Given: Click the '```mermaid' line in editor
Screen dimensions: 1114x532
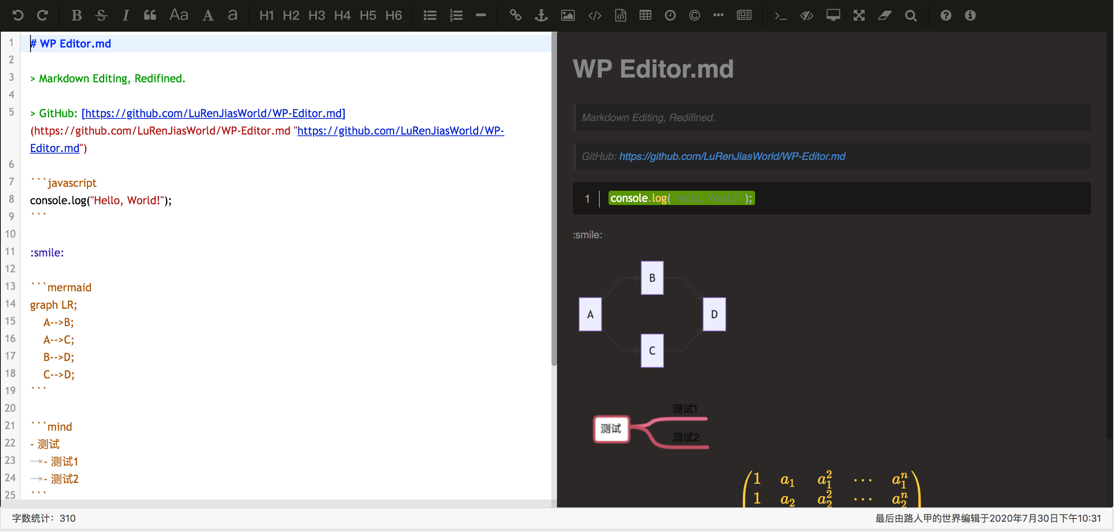Looking at the screenshot, I should [x=61, y=287].
